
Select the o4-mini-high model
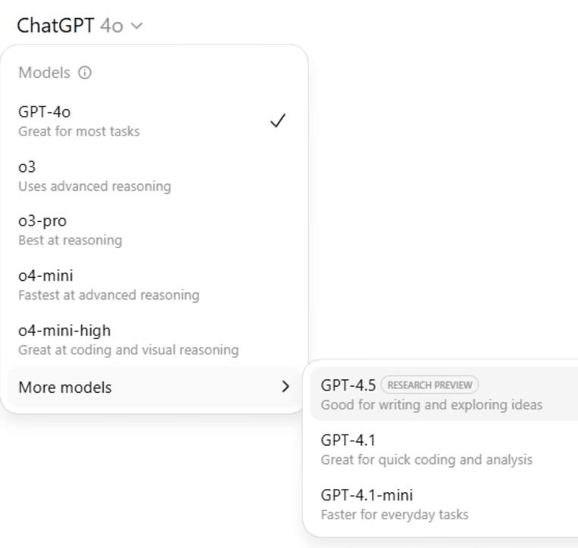[154, 340]
